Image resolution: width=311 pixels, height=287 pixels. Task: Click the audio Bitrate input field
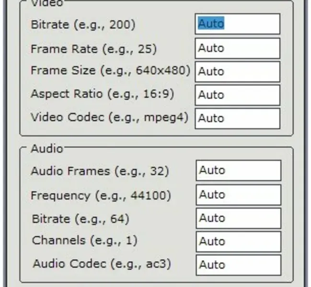coord(238,219)
